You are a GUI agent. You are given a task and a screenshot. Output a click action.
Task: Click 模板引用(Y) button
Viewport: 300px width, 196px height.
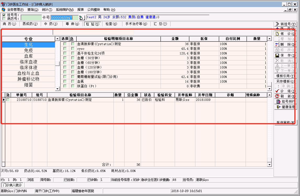(285, 76)
